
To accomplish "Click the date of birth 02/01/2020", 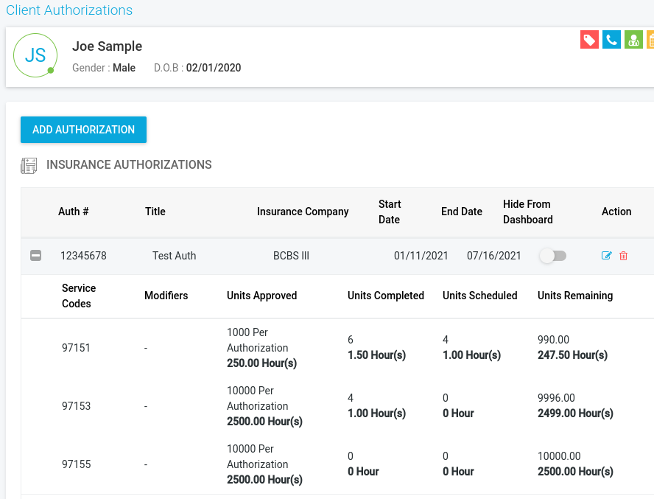I will (x=214, y=68).
